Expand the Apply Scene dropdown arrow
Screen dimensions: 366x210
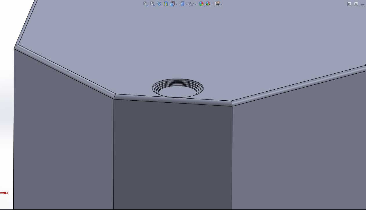212,4
